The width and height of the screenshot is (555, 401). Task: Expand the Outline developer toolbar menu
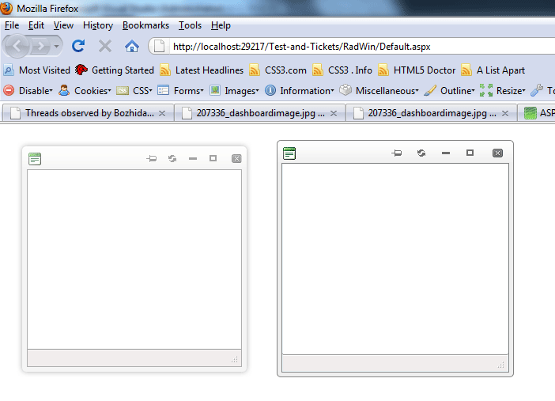click(450, 91)
